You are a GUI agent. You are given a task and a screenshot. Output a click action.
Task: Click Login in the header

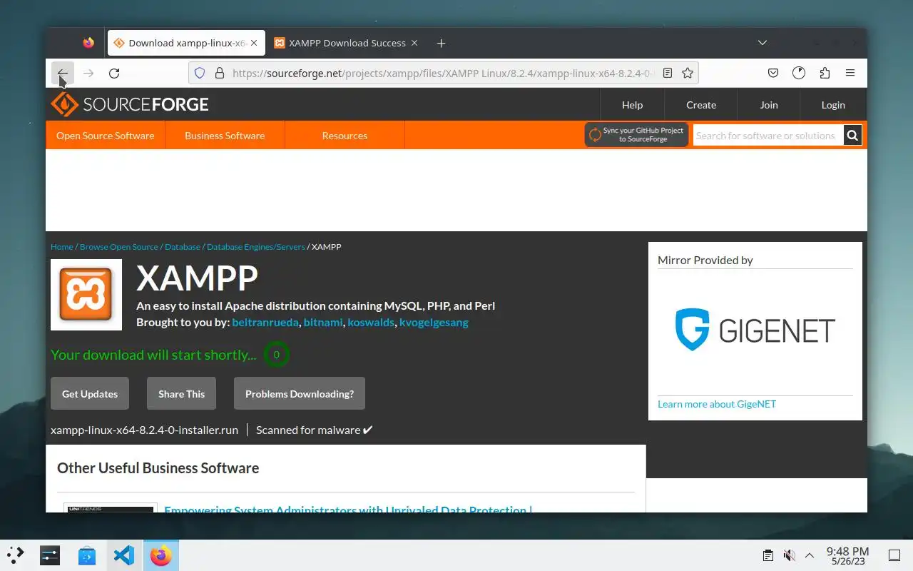tap(833, 104)
